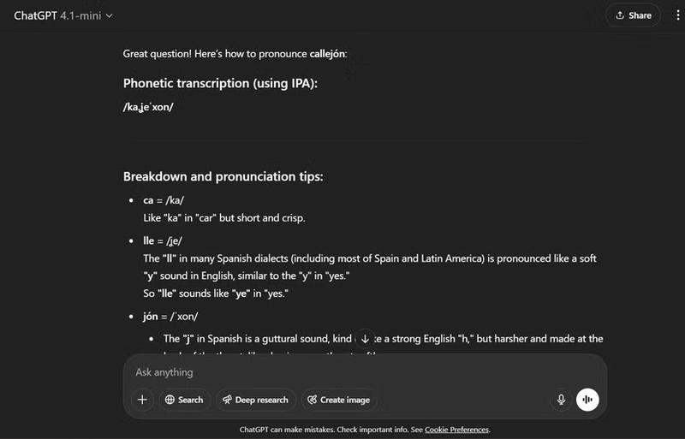Screen dimensions: 685x439
Task: Select the Create image tool
Action: click(x=338, y=400)
